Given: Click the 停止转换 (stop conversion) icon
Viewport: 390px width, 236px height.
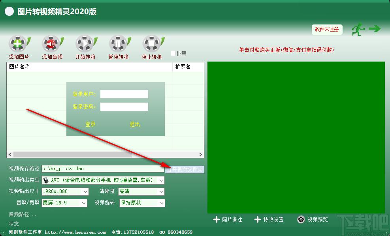Looking at the screenshot, I should coord(153,44).
